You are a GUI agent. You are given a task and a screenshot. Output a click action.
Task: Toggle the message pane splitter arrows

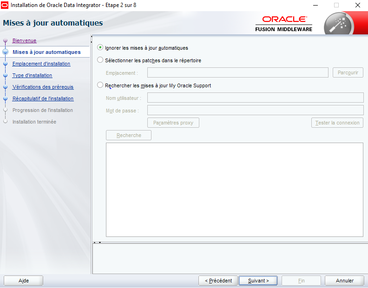(97, 242)
